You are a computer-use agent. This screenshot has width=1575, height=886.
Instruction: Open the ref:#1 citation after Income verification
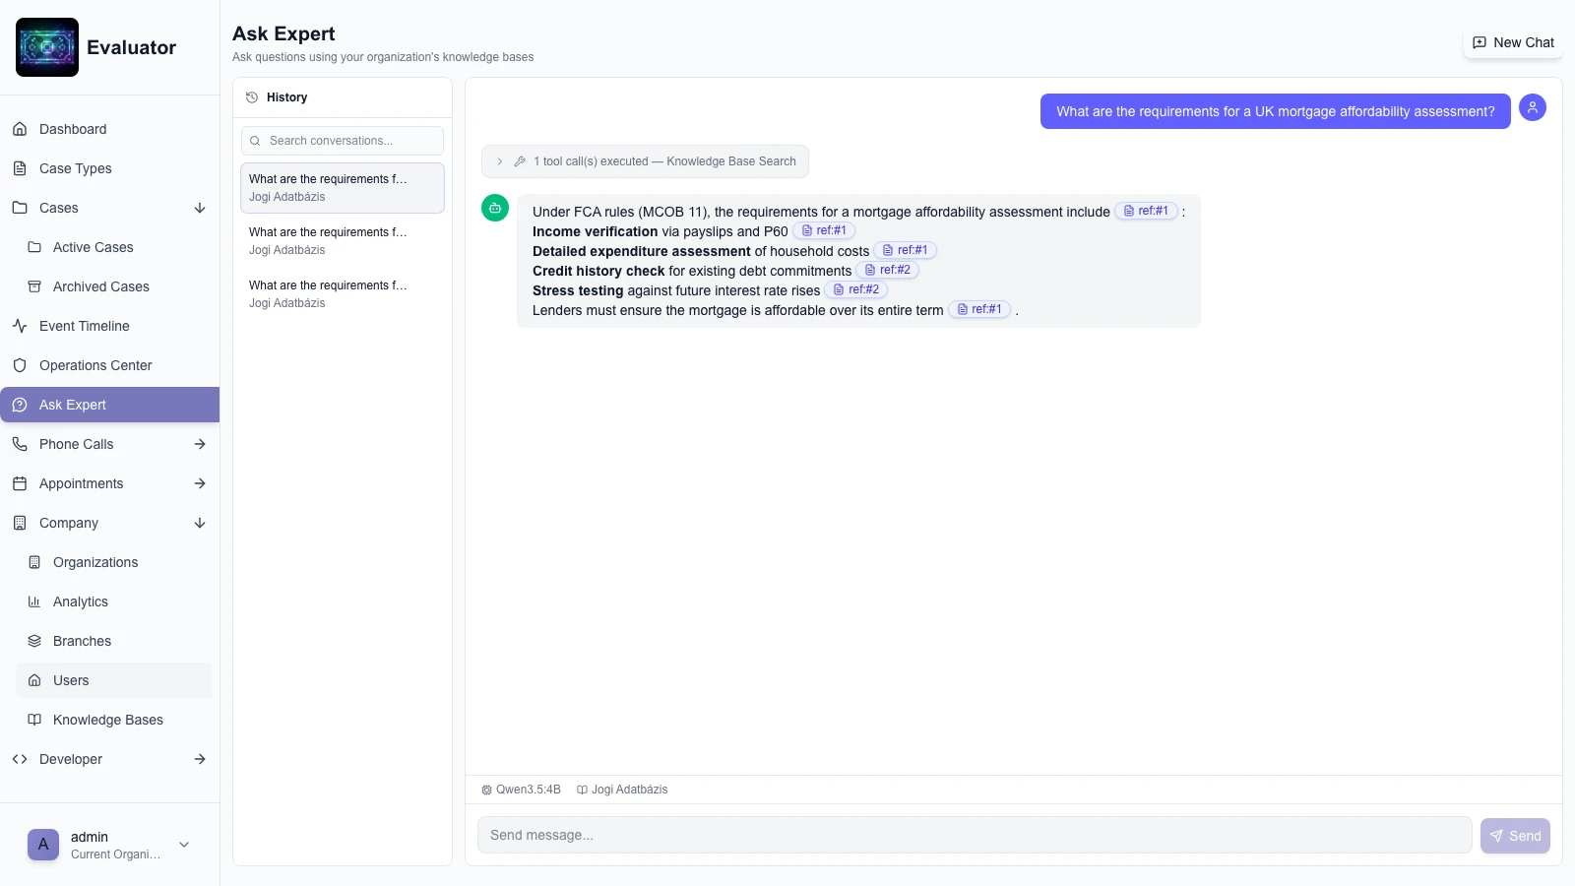pyautogui.click(x=824, y=230)
